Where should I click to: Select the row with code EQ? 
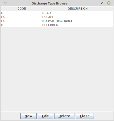57,21
